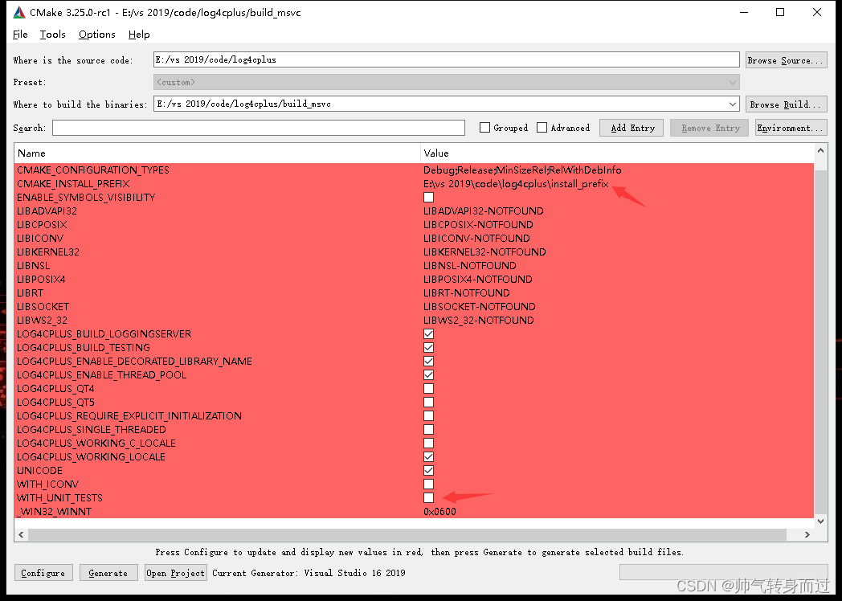Enable ENABLE_SYMBOLS_VISIBILITY checkbox
This screenshot has height=601, width=842.
(428, 198)
